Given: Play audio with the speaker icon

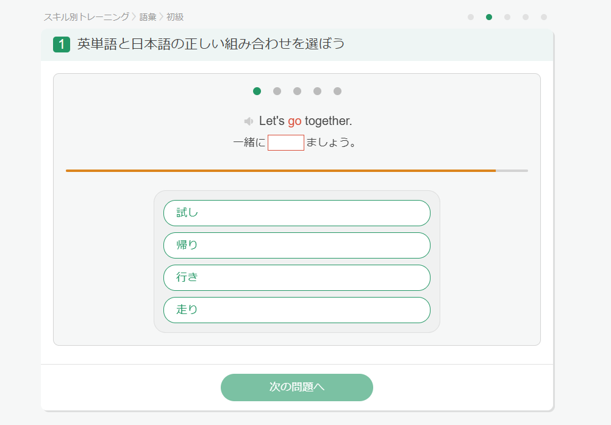Looking at the screenshot, I should coord(248,121).
